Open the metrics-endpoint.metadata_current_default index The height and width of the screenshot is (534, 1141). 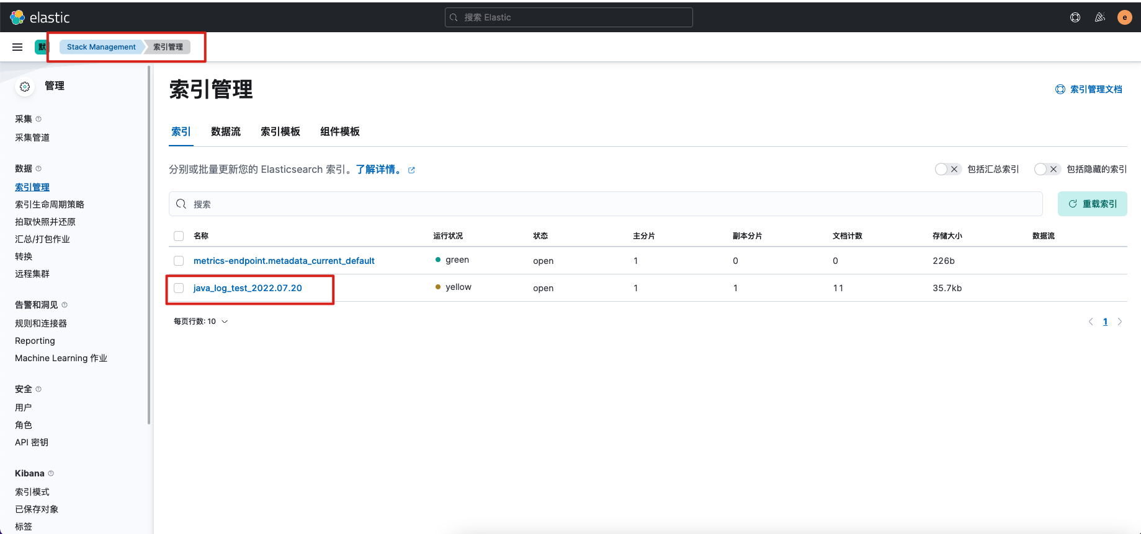[284, 261]
